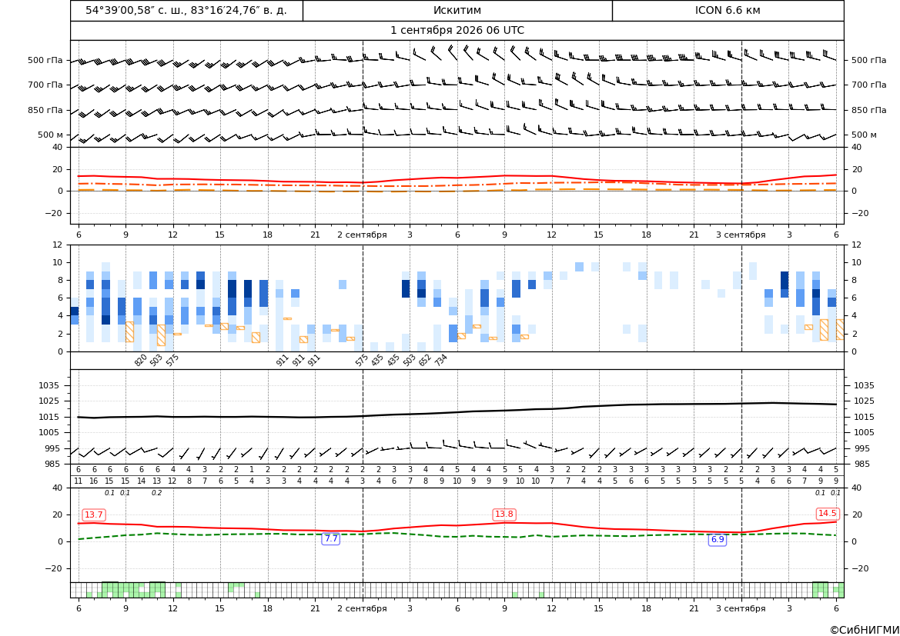The image size is (900, 636).
Task: Click the red 13.8 maximum temperature label
Action: [x=504, y=514]
